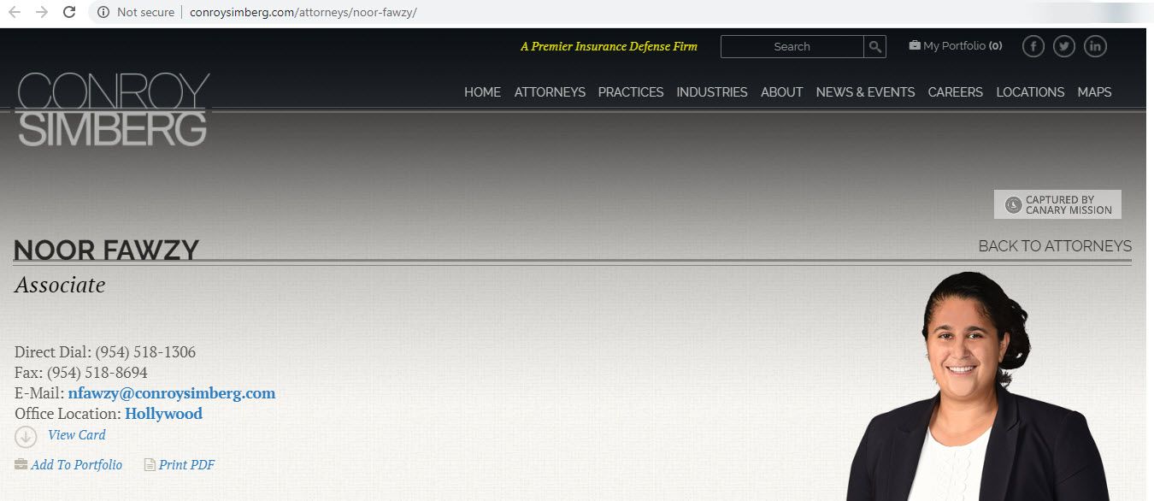Open the firm's LinkedIn page icon

(x=1095, y=47)
